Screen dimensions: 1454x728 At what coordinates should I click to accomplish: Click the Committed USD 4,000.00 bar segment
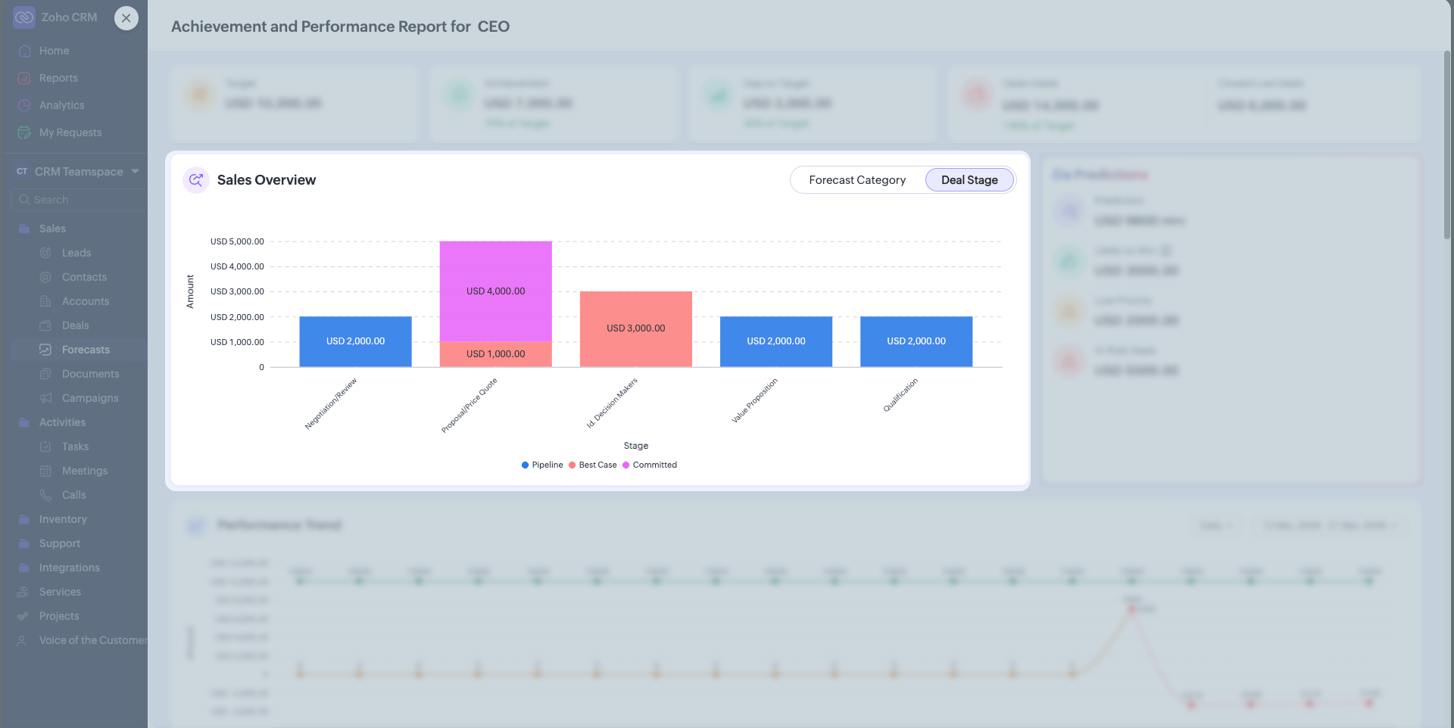[x=496, y=291]
